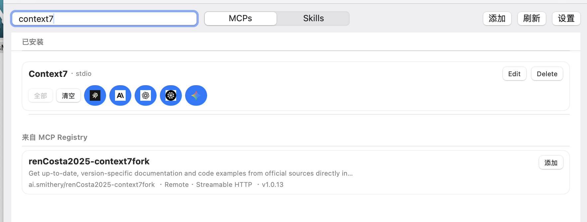The height and width of the screenshot is (222, 587).
Task: Click the 清空 clear button
Action: (68, 96)
